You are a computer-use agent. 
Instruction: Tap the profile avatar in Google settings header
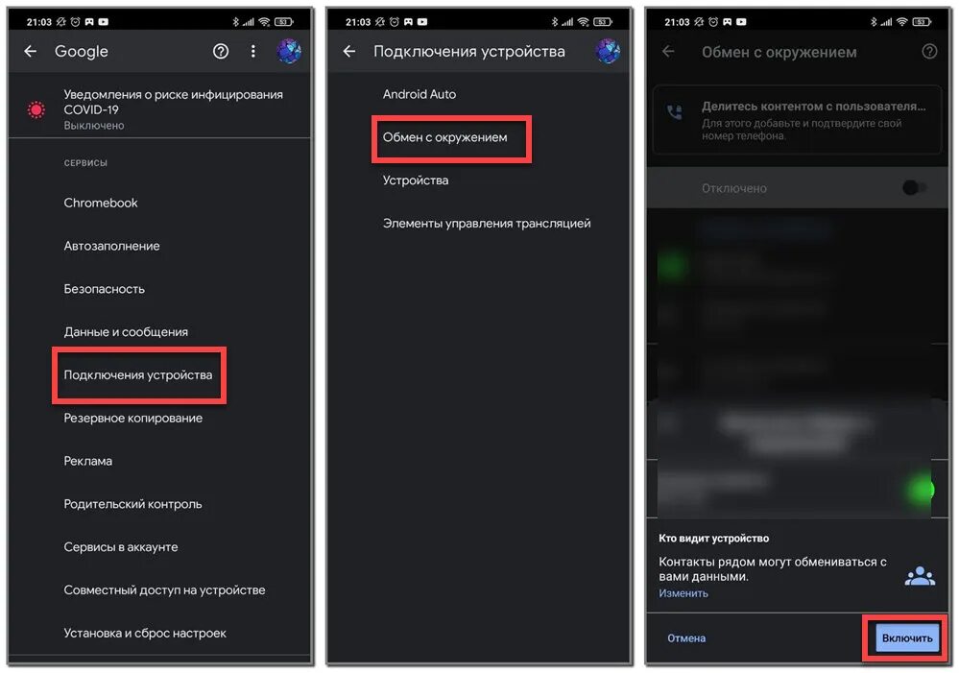point(289,52)
